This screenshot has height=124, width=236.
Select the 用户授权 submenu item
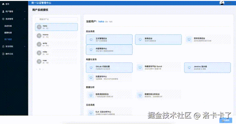(x=8, y=39)
